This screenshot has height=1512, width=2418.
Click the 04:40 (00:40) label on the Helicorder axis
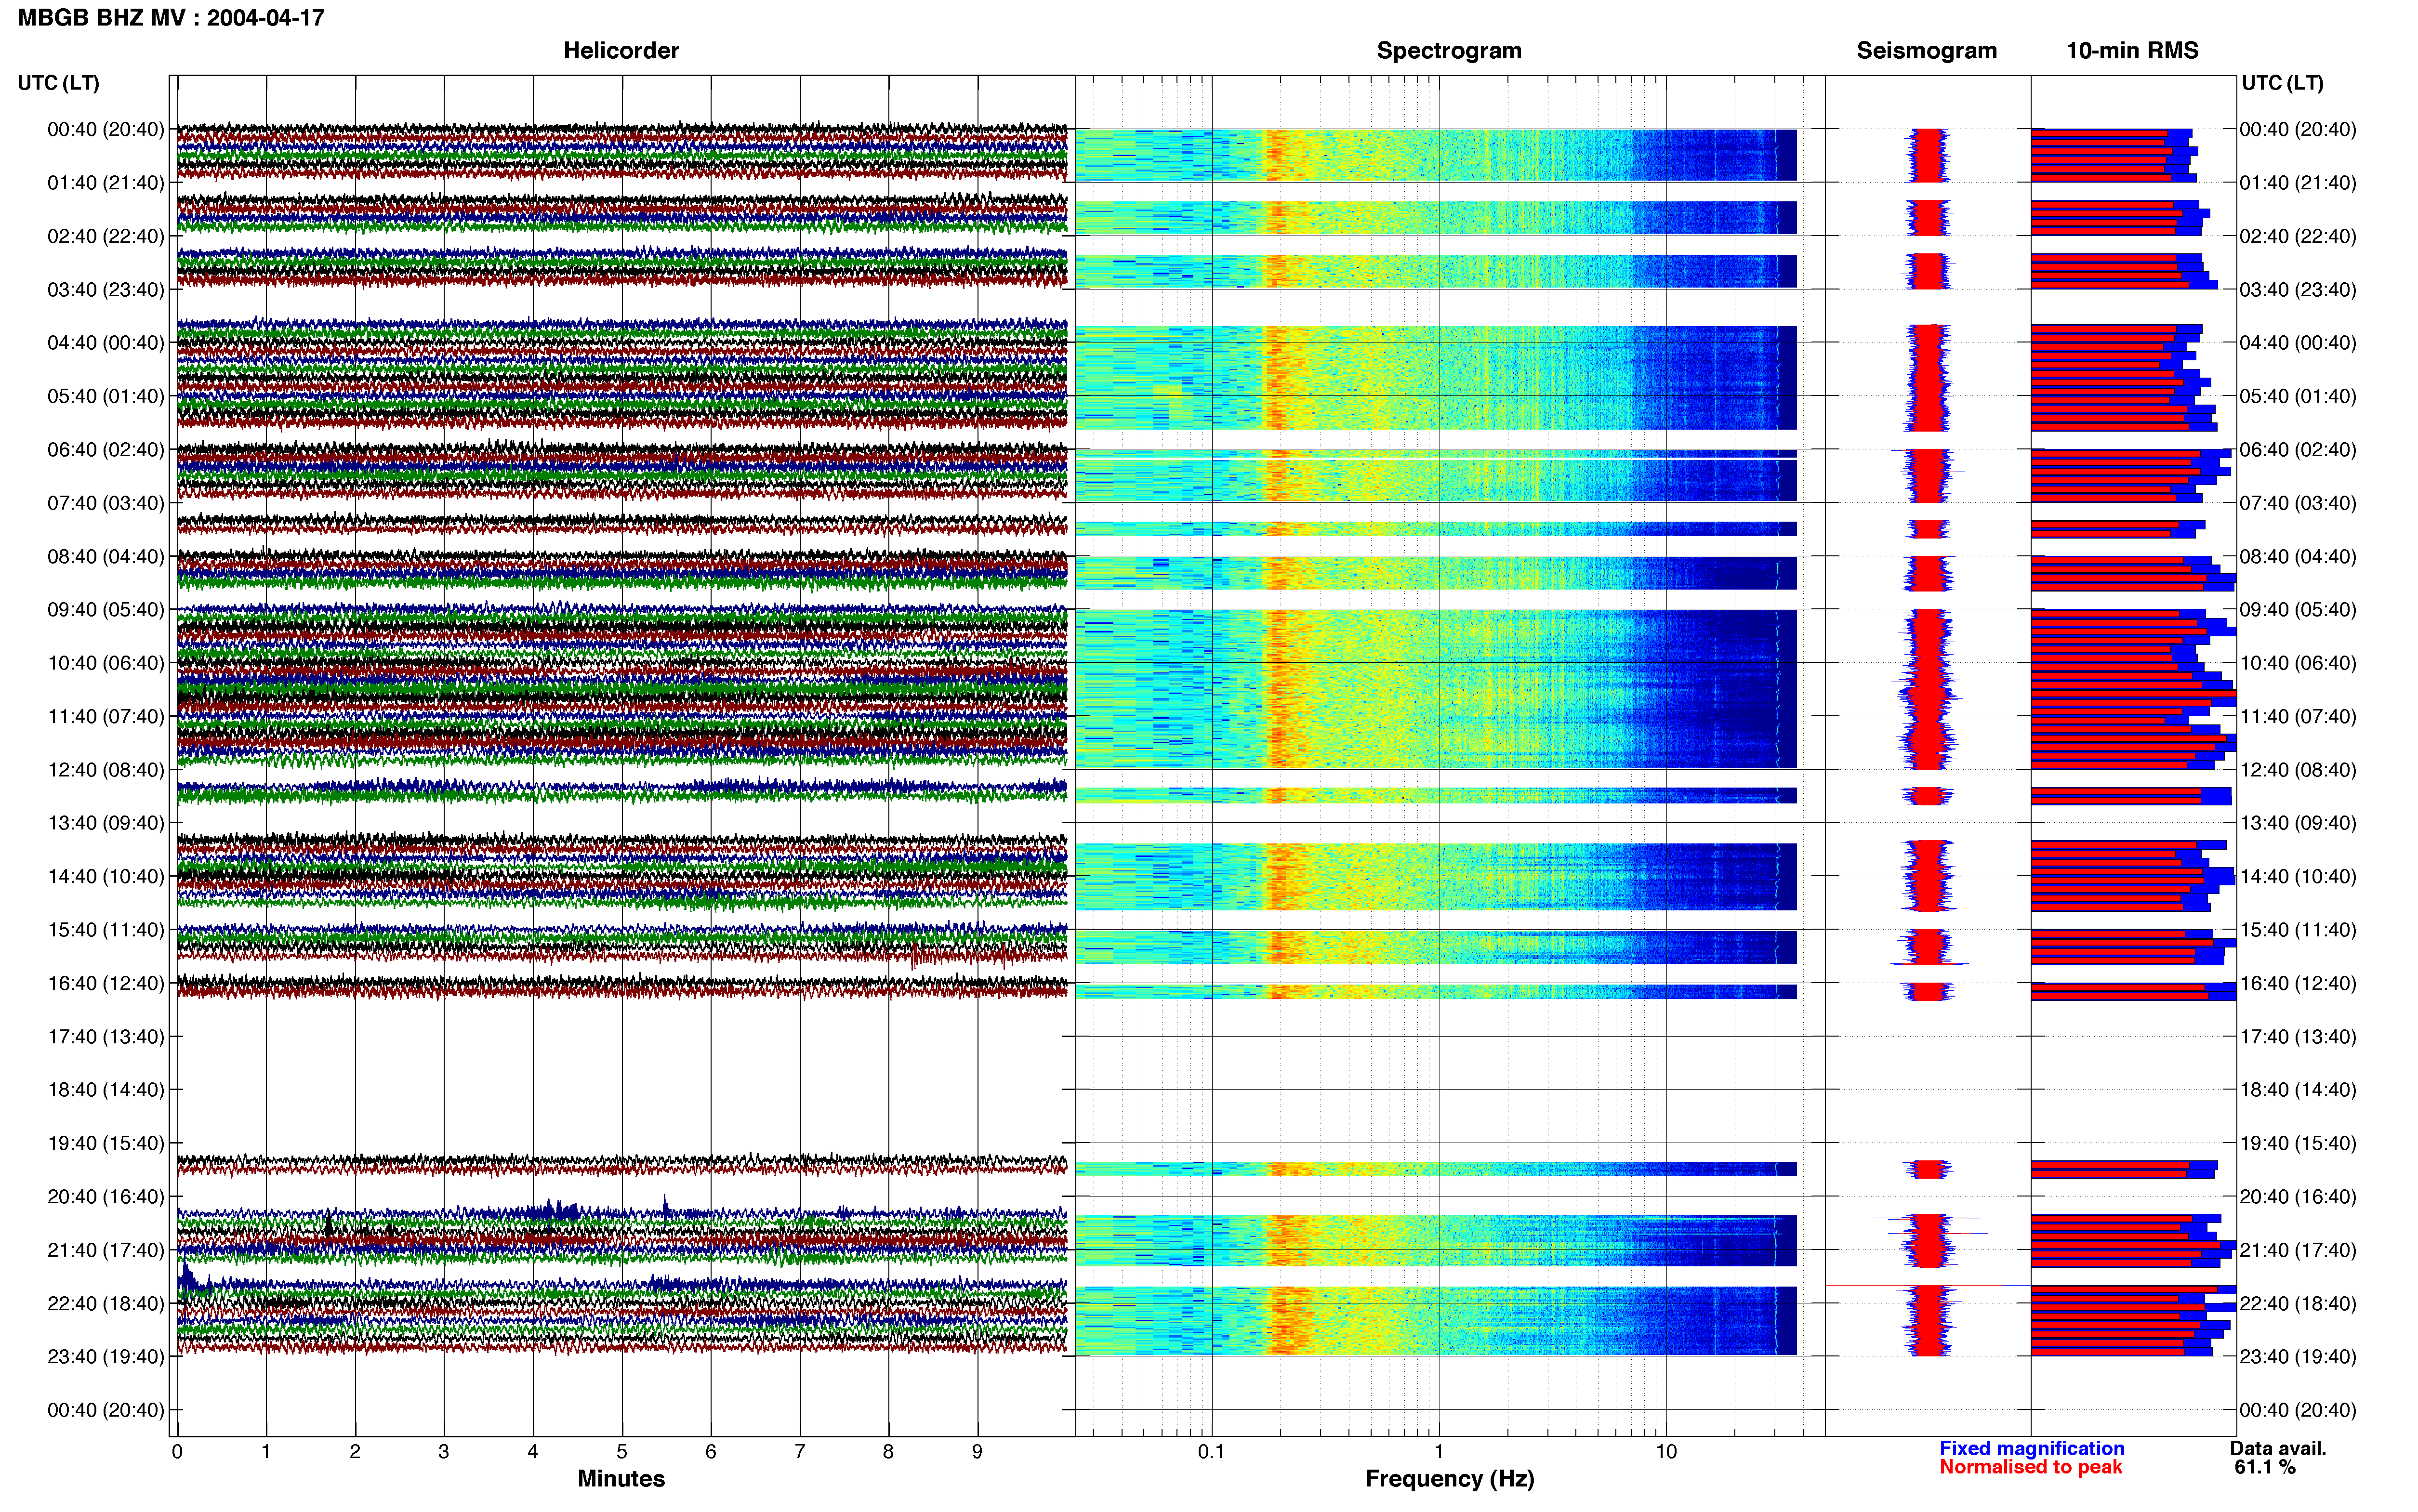tap(106, 343)
